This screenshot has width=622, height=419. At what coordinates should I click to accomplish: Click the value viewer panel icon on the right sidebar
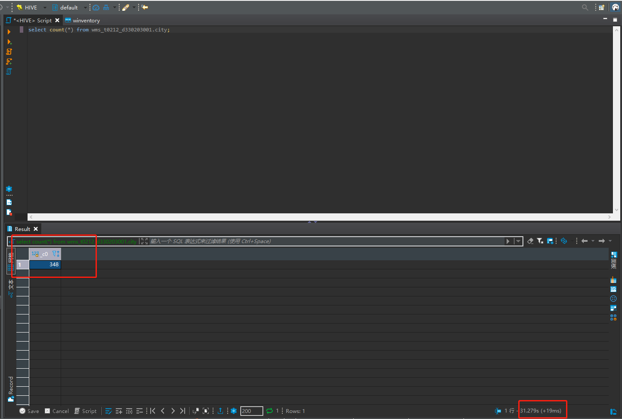(x=613, y=308)
